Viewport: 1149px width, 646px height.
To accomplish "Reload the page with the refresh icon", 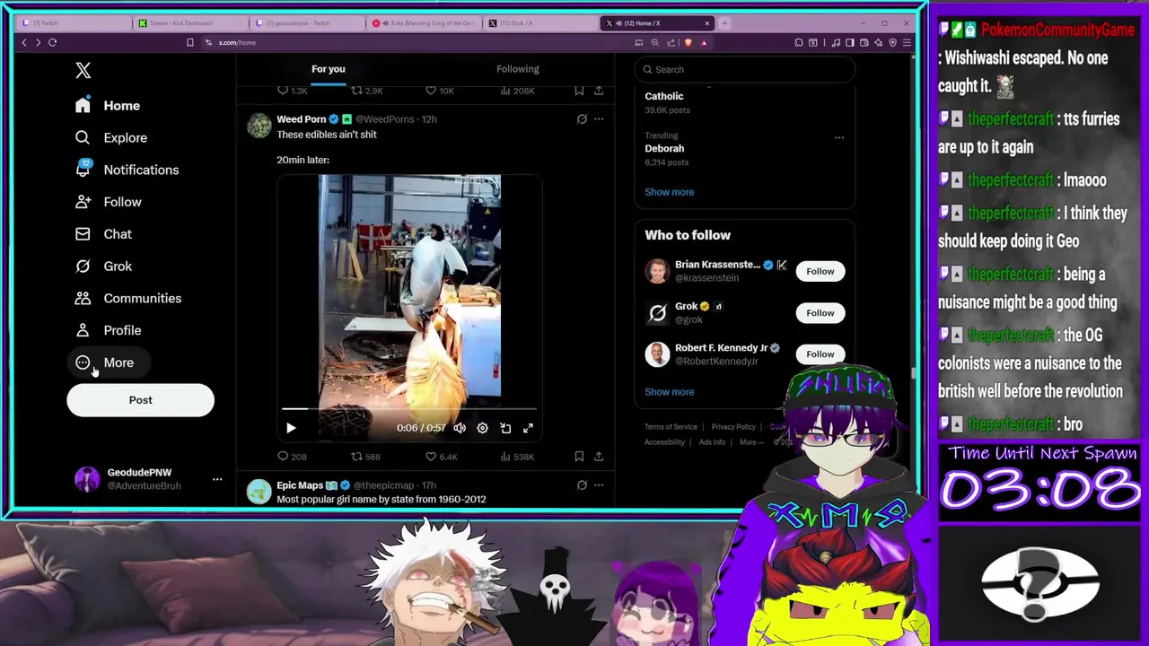I will (53, 42).
